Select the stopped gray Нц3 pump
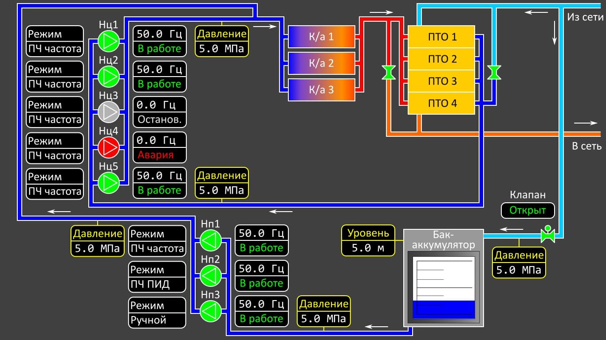Image resolution: width=606 pixels, height=340 pixels. [x=109, y=112]
